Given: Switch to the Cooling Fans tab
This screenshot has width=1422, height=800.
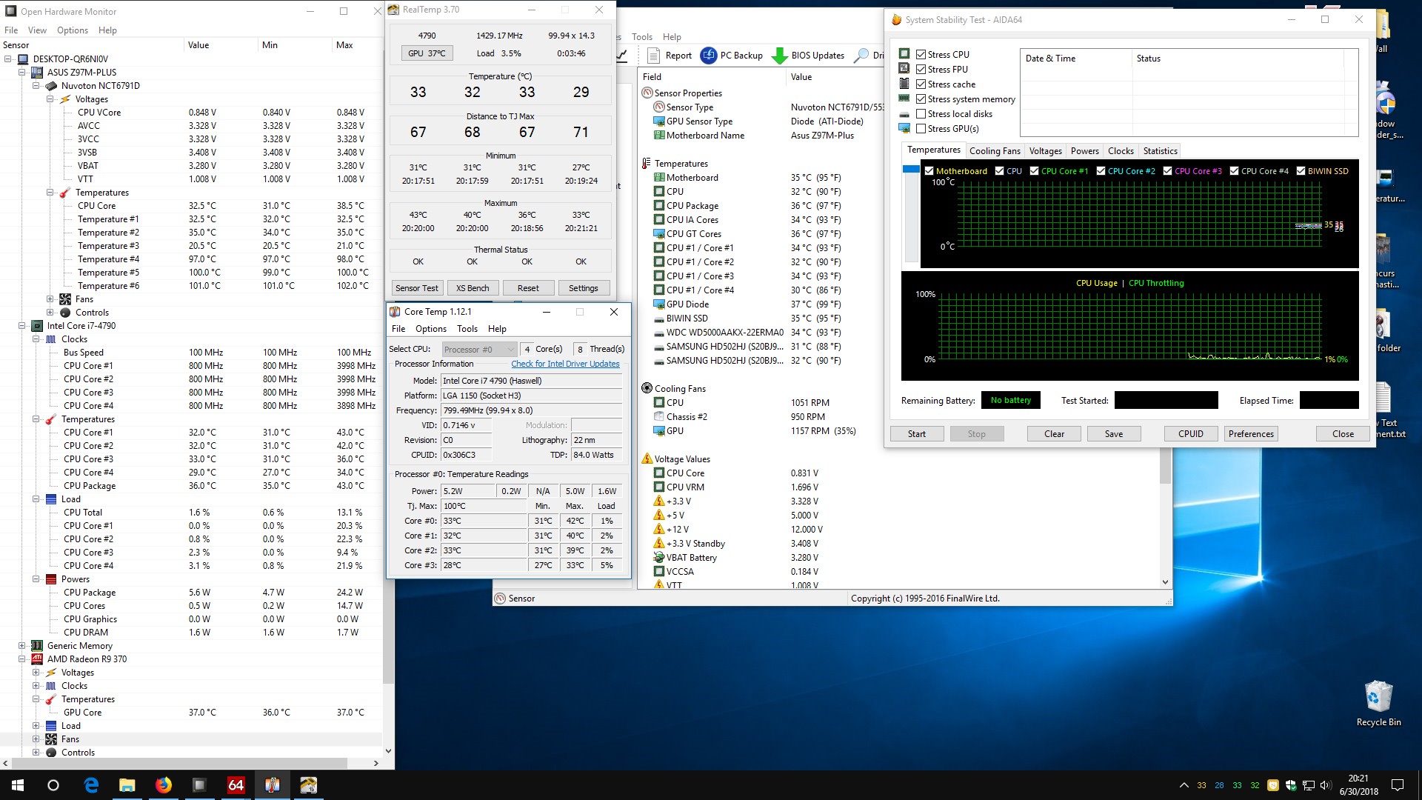Looking at the screenshot, I should (x=994, y=151).
